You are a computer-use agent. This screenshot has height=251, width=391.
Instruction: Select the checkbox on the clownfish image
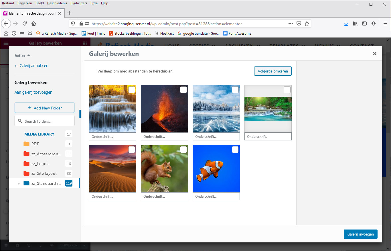tap(235, 150)
